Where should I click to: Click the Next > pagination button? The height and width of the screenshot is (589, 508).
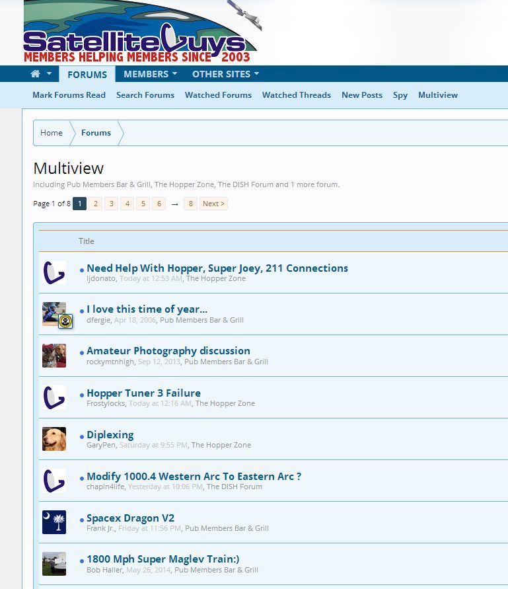[213, 204]
